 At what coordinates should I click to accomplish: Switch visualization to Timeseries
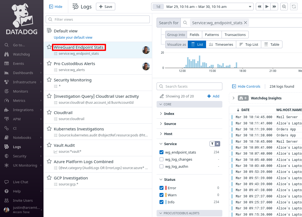(x=221, y=45)
